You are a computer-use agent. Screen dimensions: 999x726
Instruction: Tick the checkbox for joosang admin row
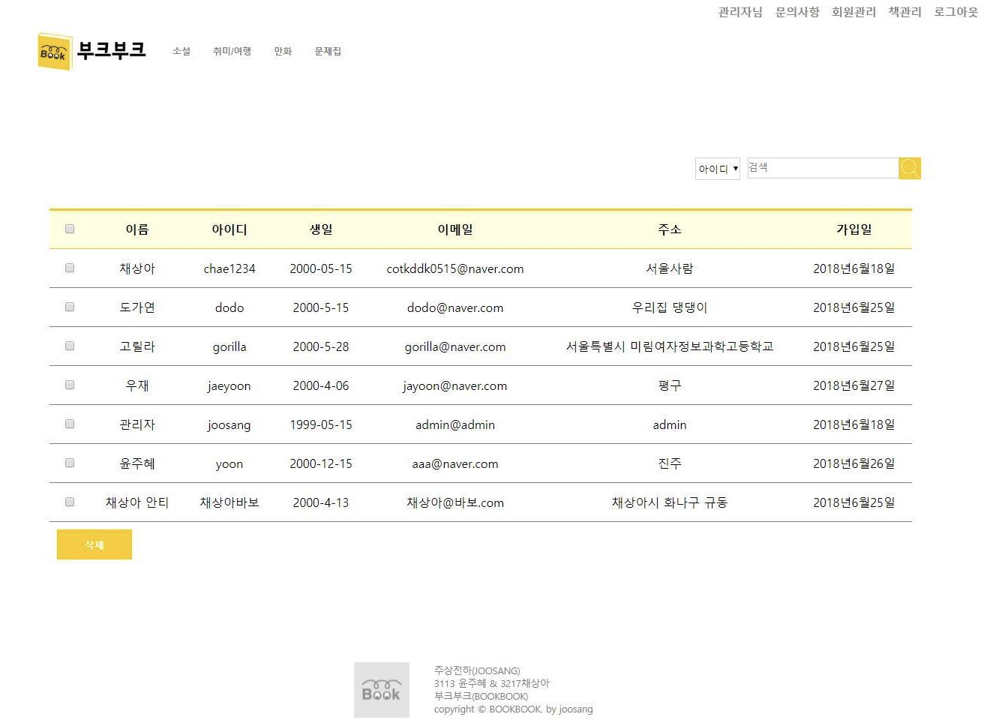click(70, 424)
